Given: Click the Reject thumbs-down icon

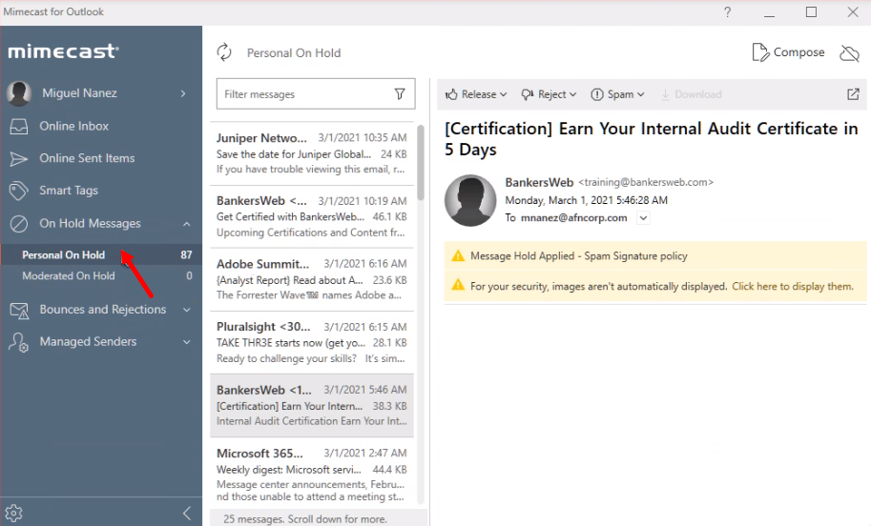Looking at the screenshot, I should click(x=528, y=94).
